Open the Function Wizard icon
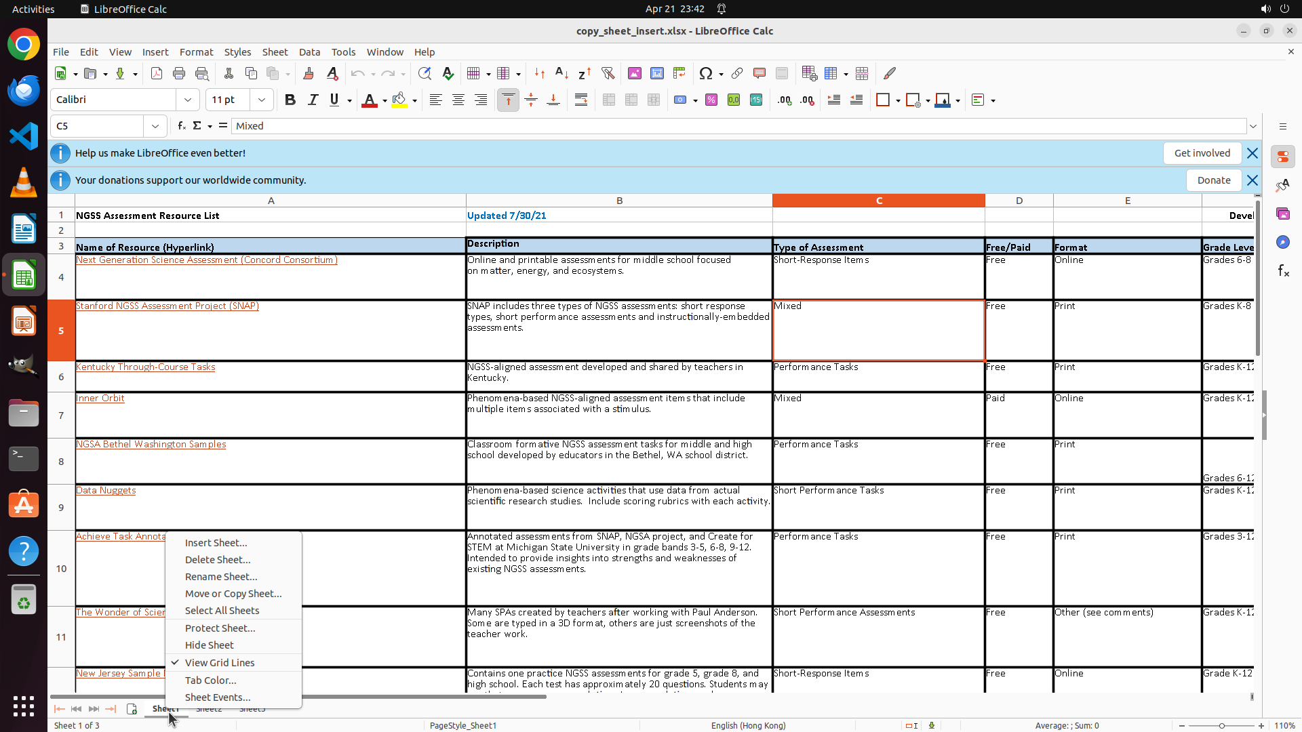Image resolution: width=1302 pixels, height=732 pixels. (181, 126)
